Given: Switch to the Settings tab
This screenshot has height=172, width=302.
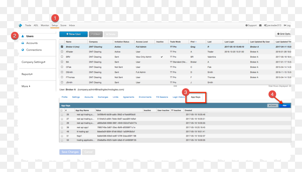Looking at the screenshot, I should 76,97.
